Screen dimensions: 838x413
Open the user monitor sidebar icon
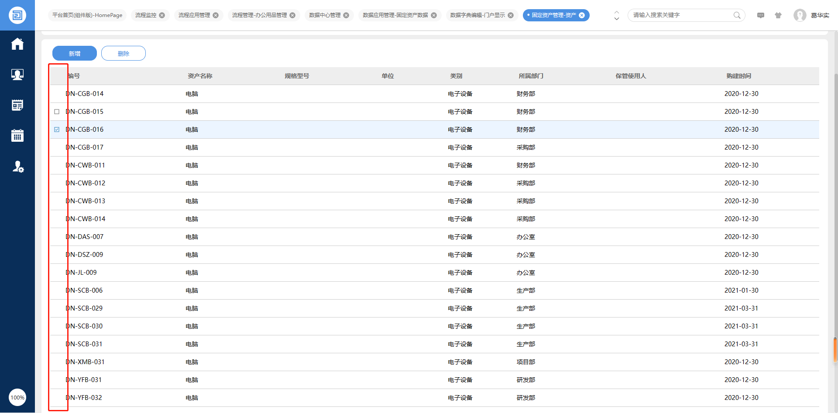click(17, 75)
